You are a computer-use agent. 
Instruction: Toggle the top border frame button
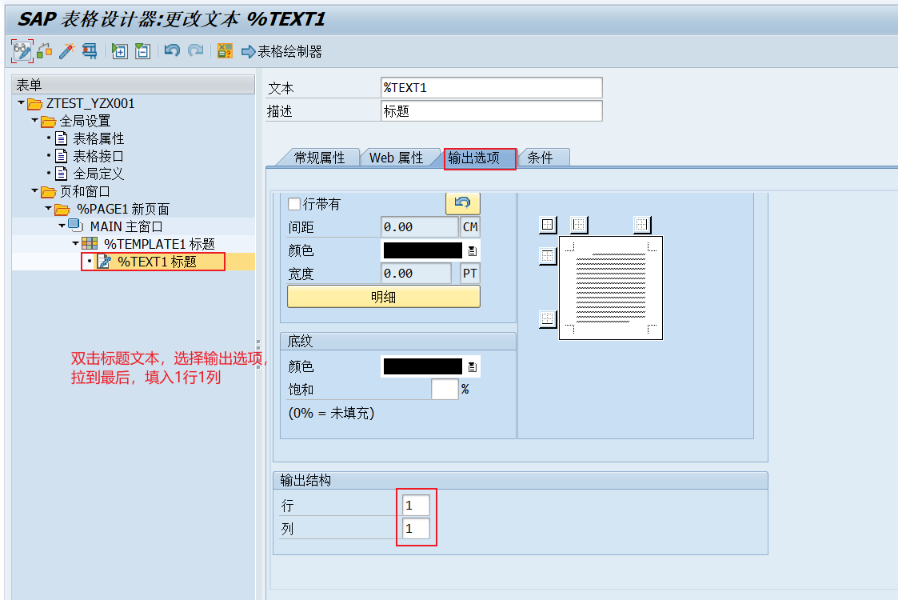549,255
